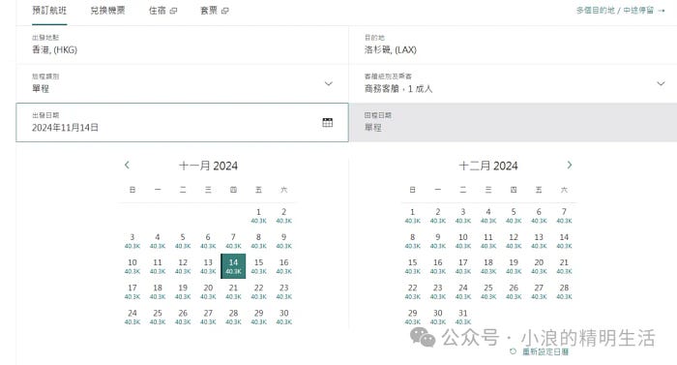Image resolution: width=677 pixels, height=365 pixels.
Task: Select December 19 in the calendar
Action: coord(514,266)
